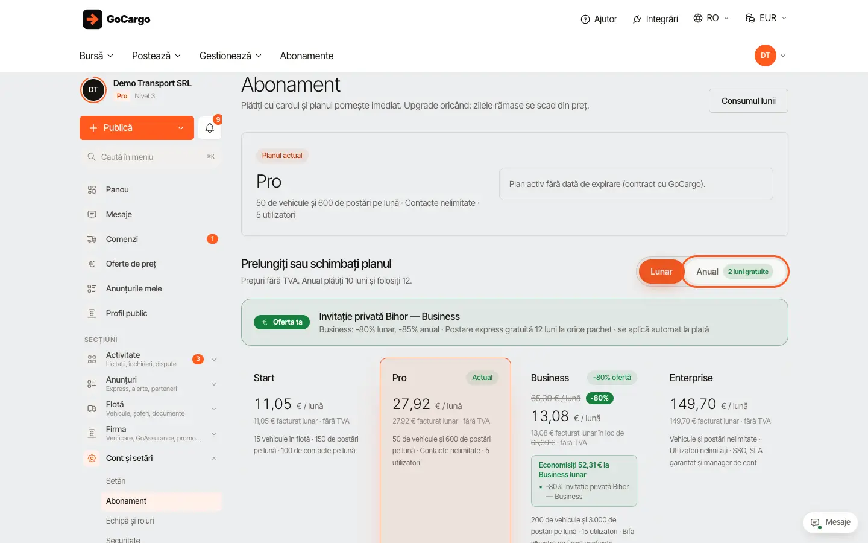This screenshot has width=868, height=543.
Task: Switch billing to Lunar
Action: tap(661, 271)
